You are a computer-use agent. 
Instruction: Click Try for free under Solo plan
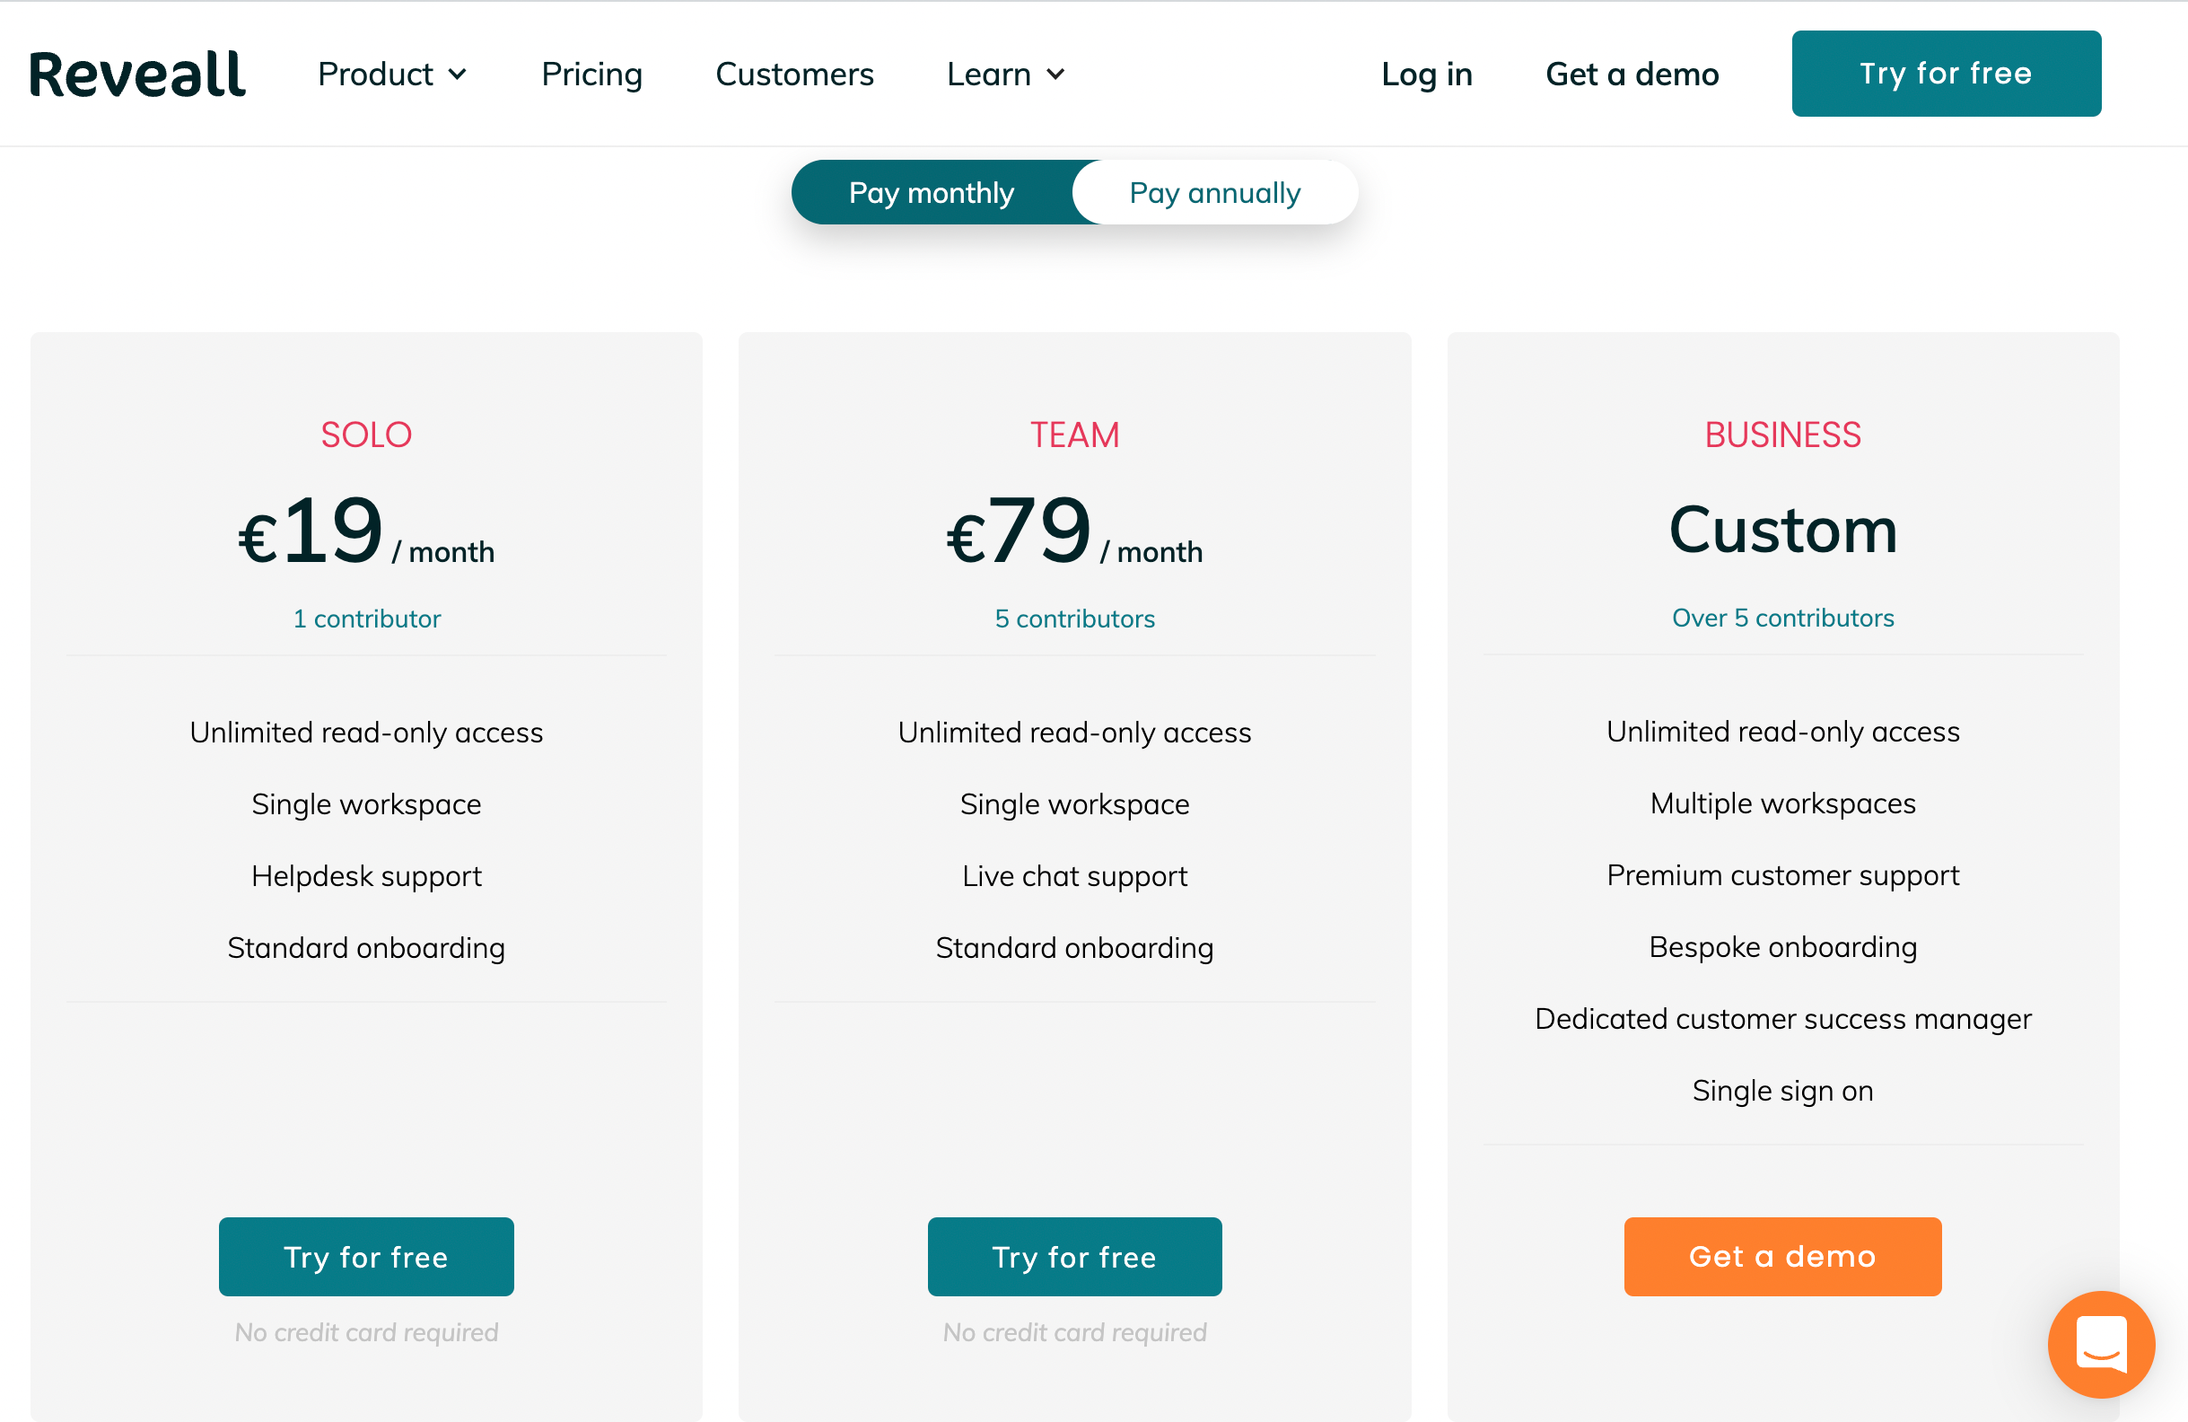[x=366, y=1257]
